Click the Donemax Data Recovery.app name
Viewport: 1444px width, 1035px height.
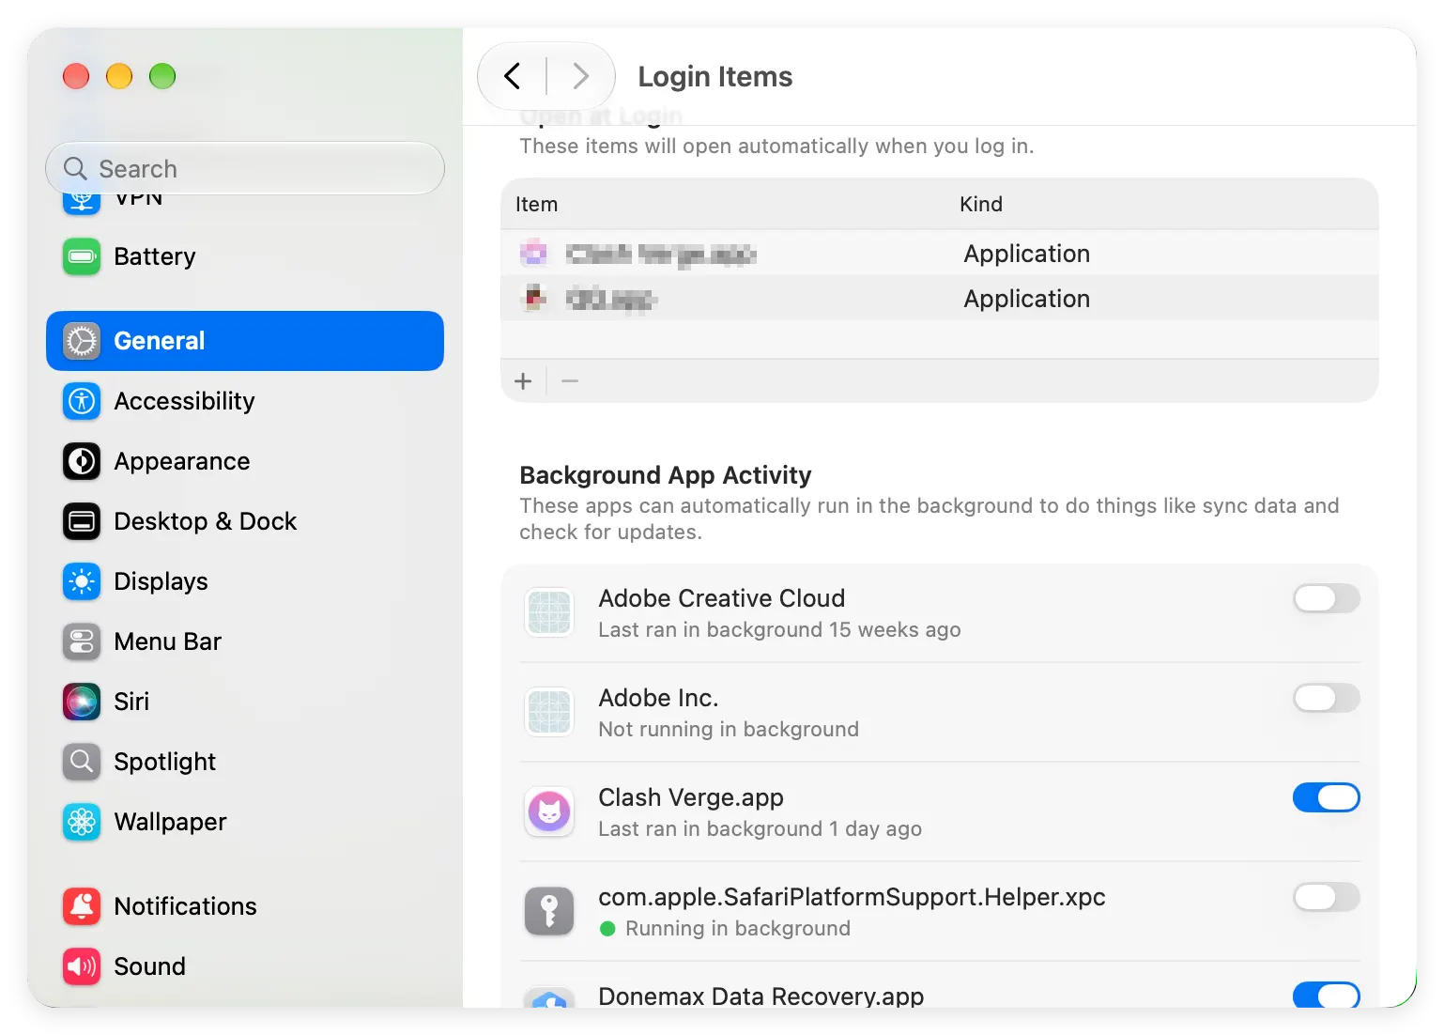tap(761, 996)
